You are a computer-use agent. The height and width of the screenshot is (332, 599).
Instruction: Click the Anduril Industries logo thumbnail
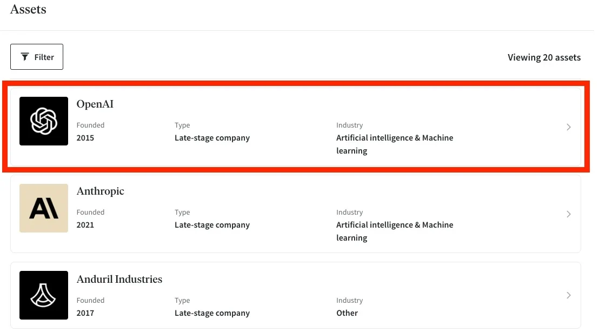(x=44, y=295)
